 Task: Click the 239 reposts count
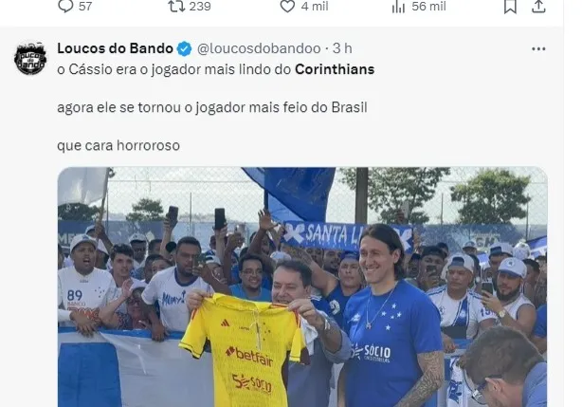(x=200, y=7)
